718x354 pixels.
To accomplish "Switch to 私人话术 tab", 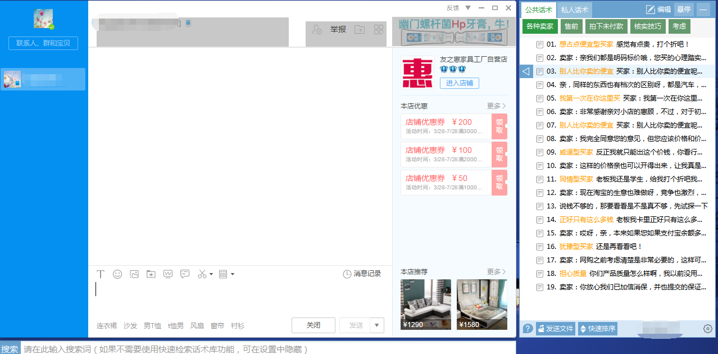I will pos(575,10).
